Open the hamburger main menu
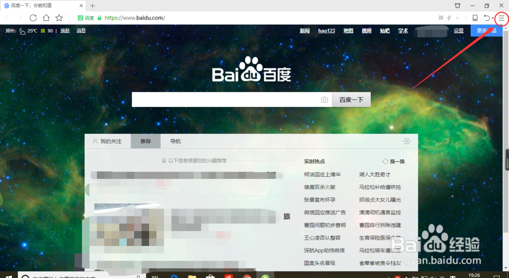This screenshot has height=278, width=509. tap(501, 18)
